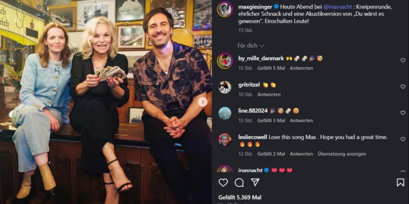View likes on by_mille_danmark's comment
Viewport: 409px width, 204px height.
click(271, 68)
